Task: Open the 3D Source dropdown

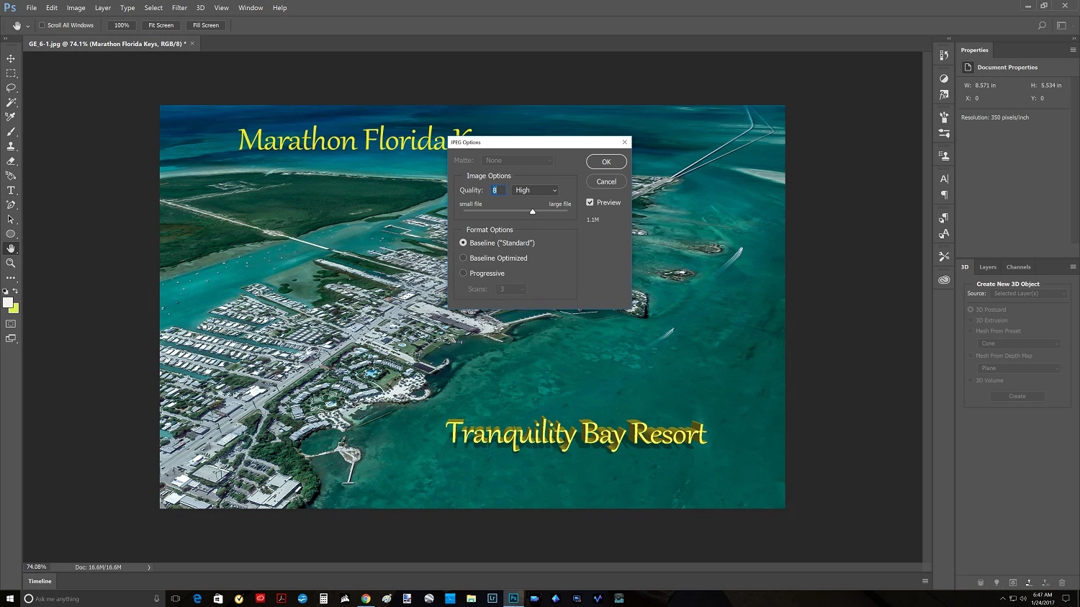Action: 1028,294
